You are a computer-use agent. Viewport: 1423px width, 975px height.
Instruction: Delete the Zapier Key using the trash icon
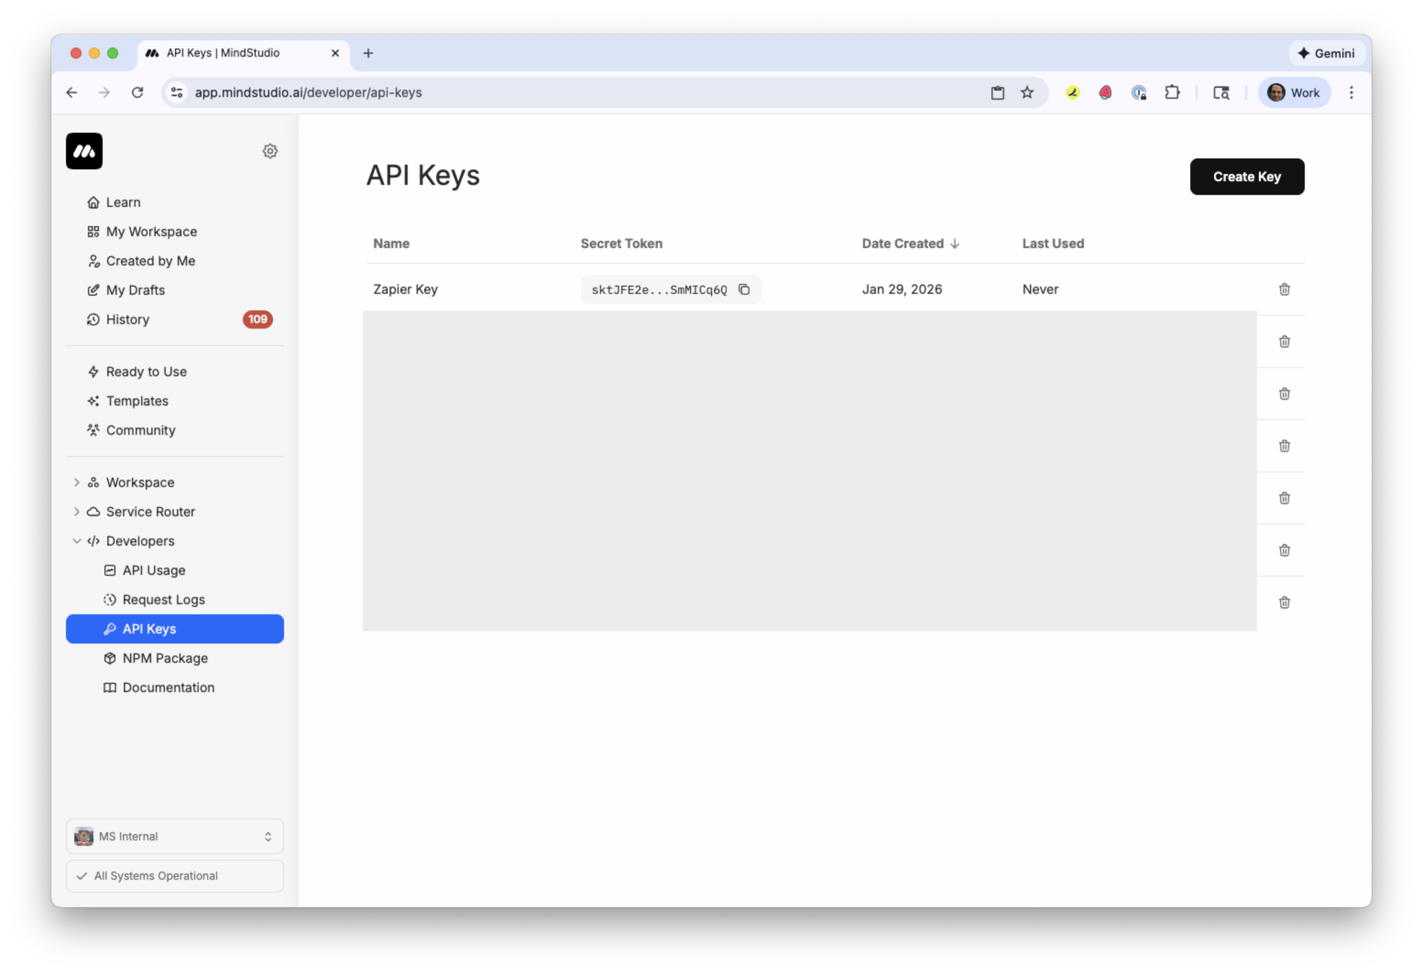coord(1284,289)
